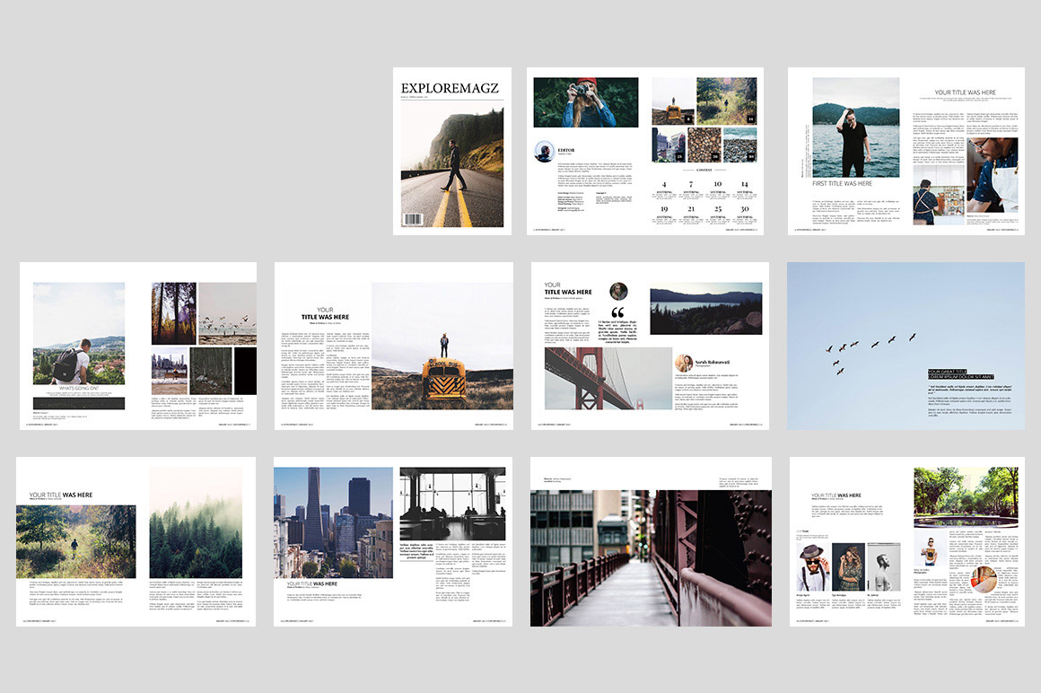The height and width of the screenshot is (693, 1041).
Task: Click the "FIRST TITLE WAS HERE" heading
Action: (x=842, y=183)
